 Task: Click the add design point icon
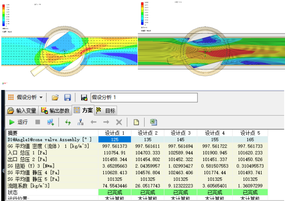50,122
